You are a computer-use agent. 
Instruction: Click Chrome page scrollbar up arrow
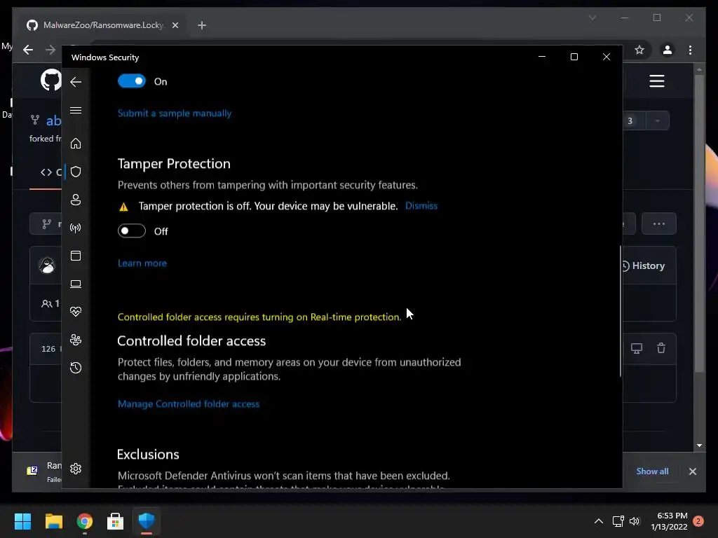[699, 69]
